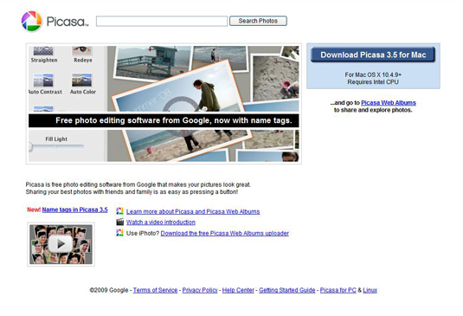
Task: Click the red New! label
Action: click(34, 210)
